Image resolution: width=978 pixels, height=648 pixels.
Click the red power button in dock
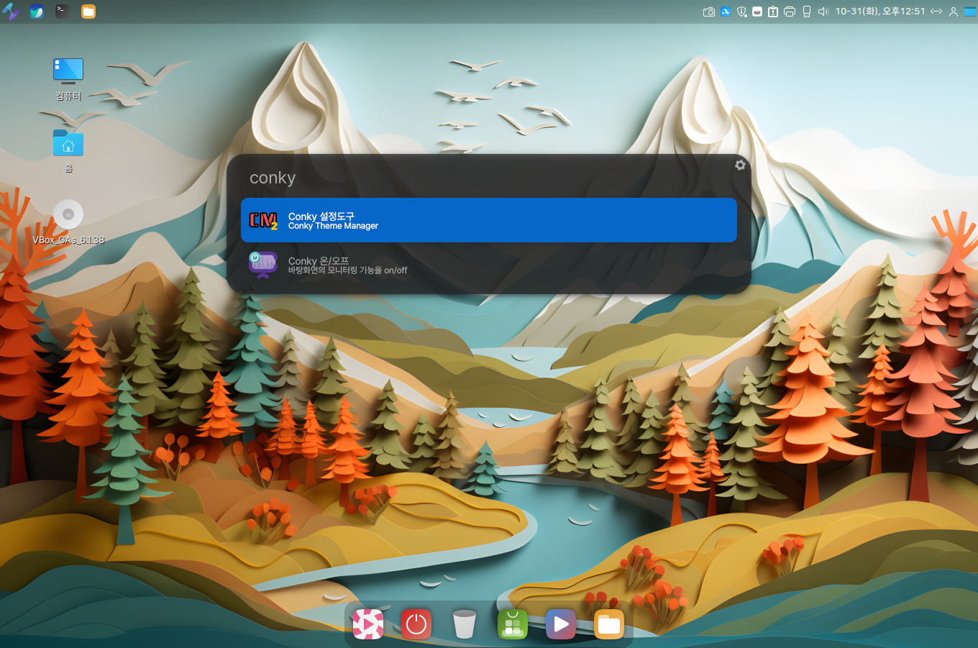coord(416,624)
